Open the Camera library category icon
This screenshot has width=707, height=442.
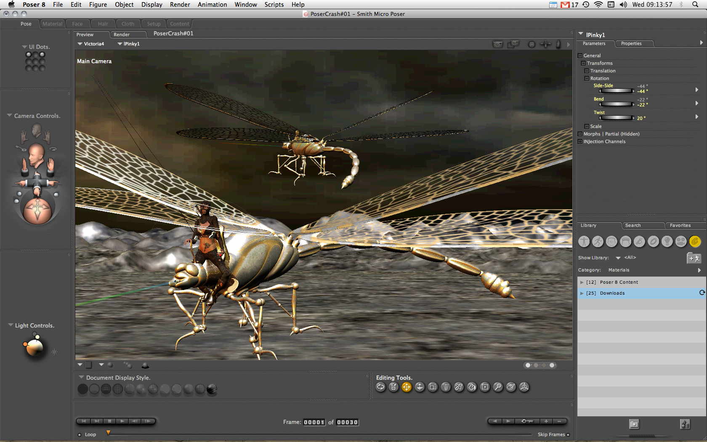click(x=681, y=241)
